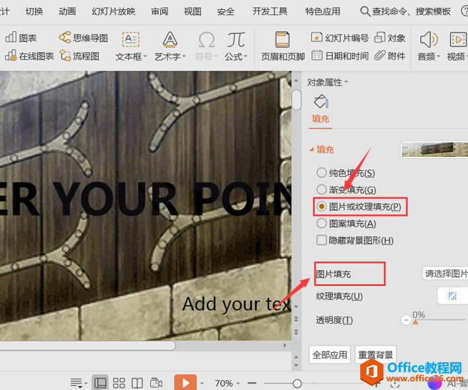Select the "Add your text" text on slide
468x390 pixels.
pyautogui.click(x=237, y=305)
